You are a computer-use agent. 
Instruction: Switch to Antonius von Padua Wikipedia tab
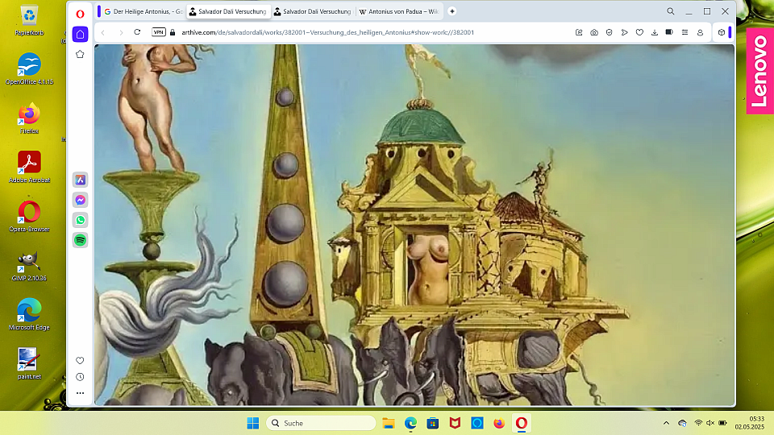[x=398, y=11]
